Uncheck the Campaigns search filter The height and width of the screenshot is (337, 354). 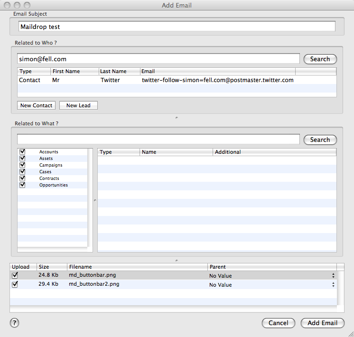[x=22, y=165]
